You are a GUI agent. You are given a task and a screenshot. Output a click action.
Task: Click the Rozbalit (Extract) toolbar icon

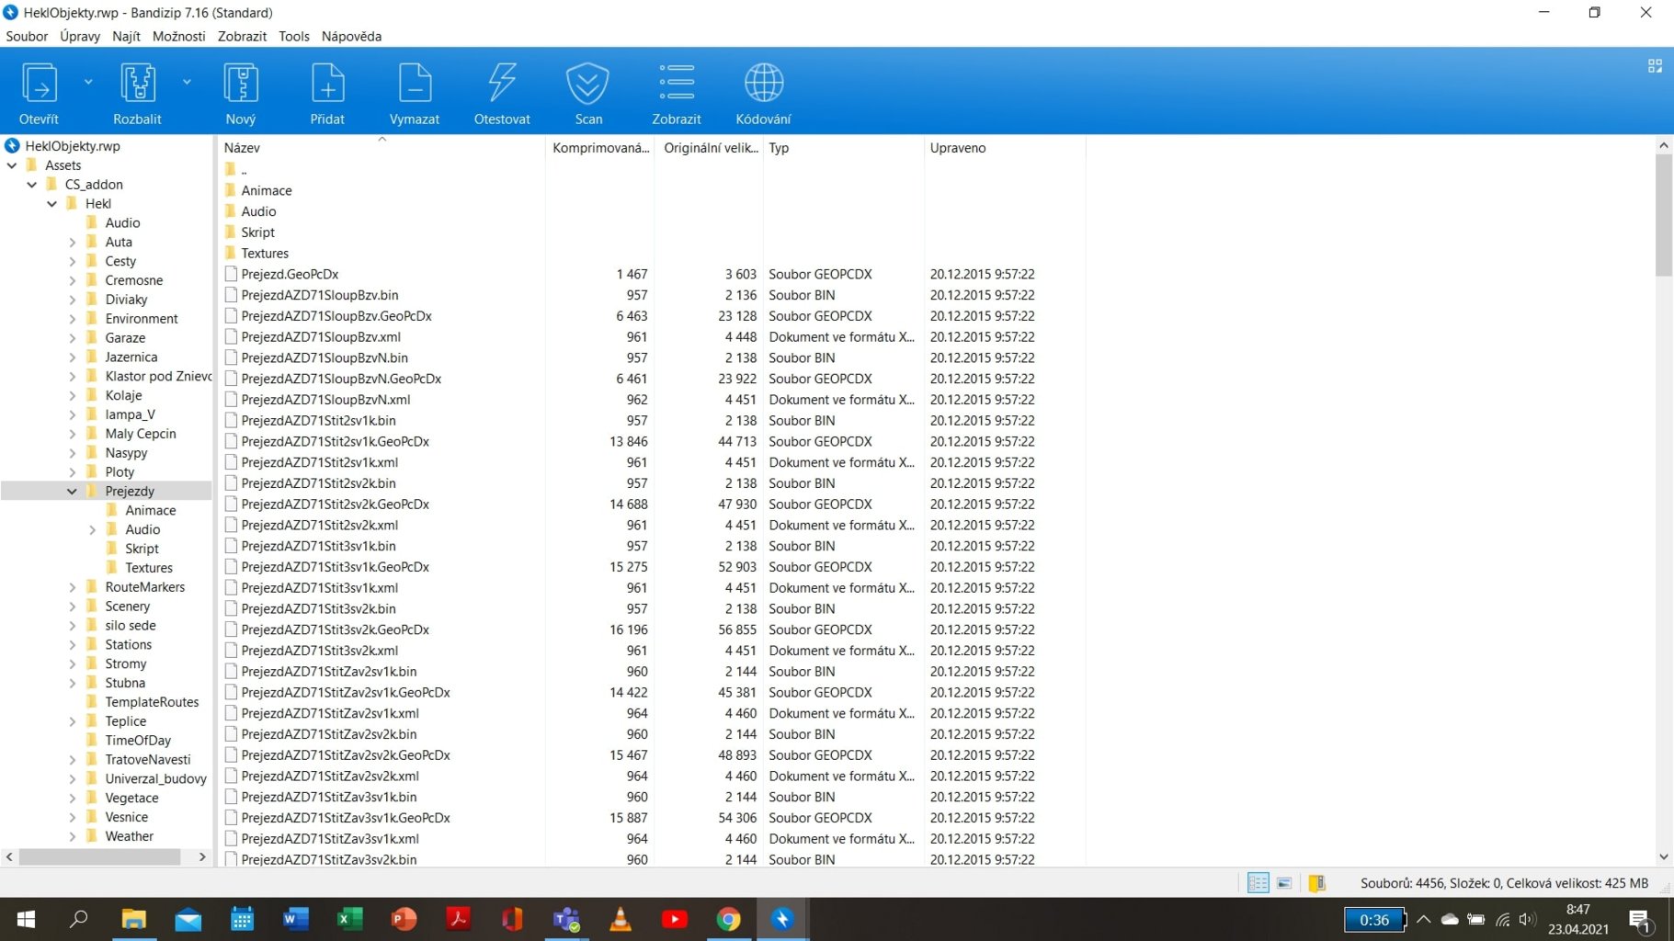137,85
